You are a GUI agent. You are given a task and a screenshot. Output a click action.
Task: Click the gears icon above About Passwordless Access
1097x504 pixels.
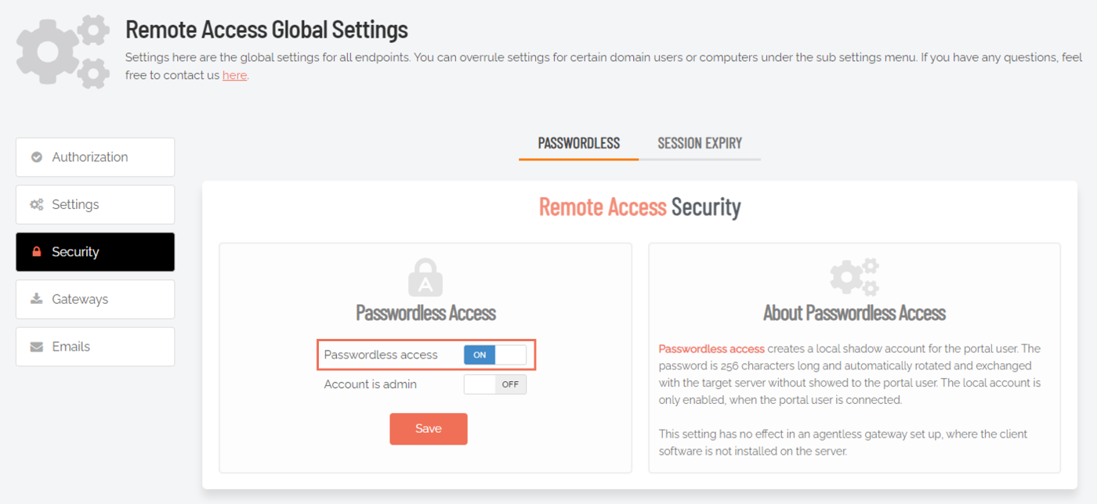pyautogui.click(x=854, y=277)
